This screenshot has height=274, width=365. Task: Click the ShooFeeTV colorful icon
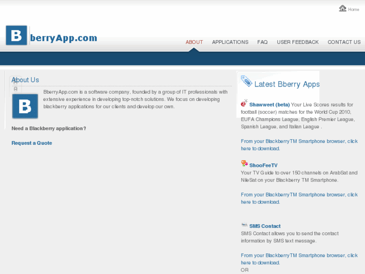coord(244,163)
